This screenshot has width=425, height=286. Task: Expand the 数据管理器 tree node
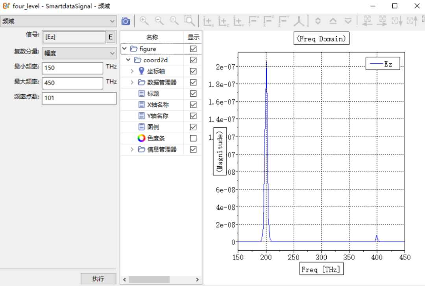132,82
